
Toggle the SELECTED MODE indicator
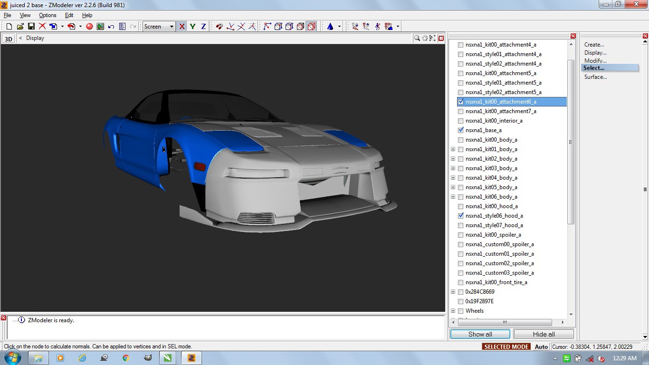coord(506,347)
